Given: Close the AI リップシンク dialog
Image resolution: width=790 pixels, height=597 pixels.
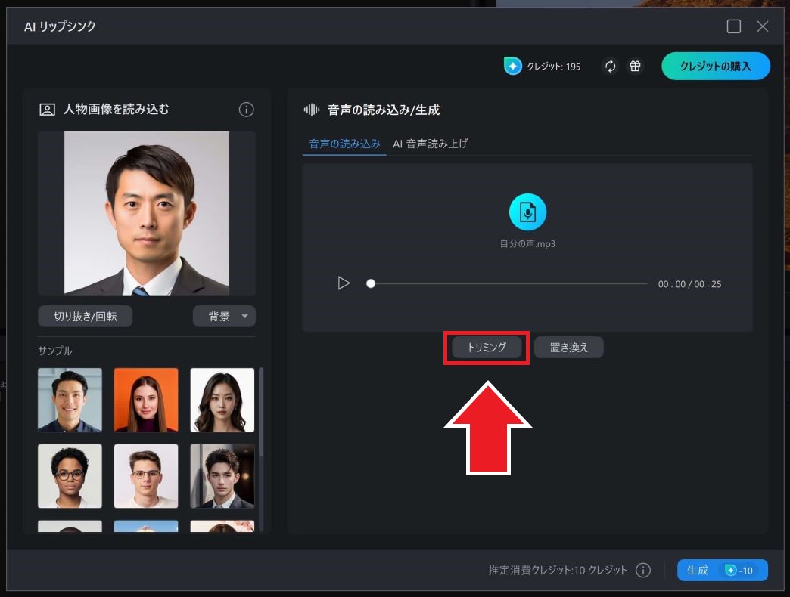Looking at the screenshot, I should (762, 26).
